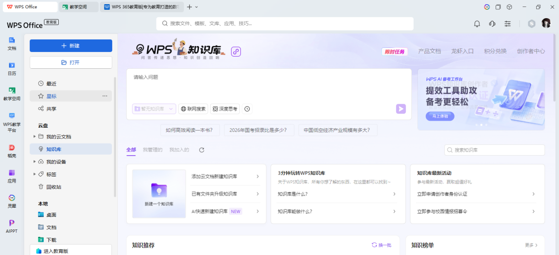Click the 搜索知识库 search field

click(494, 150)
